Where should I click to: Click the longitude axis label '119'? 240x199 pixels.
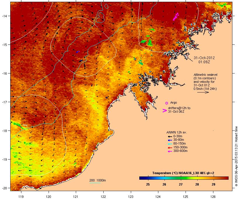[x=21, y=197]
